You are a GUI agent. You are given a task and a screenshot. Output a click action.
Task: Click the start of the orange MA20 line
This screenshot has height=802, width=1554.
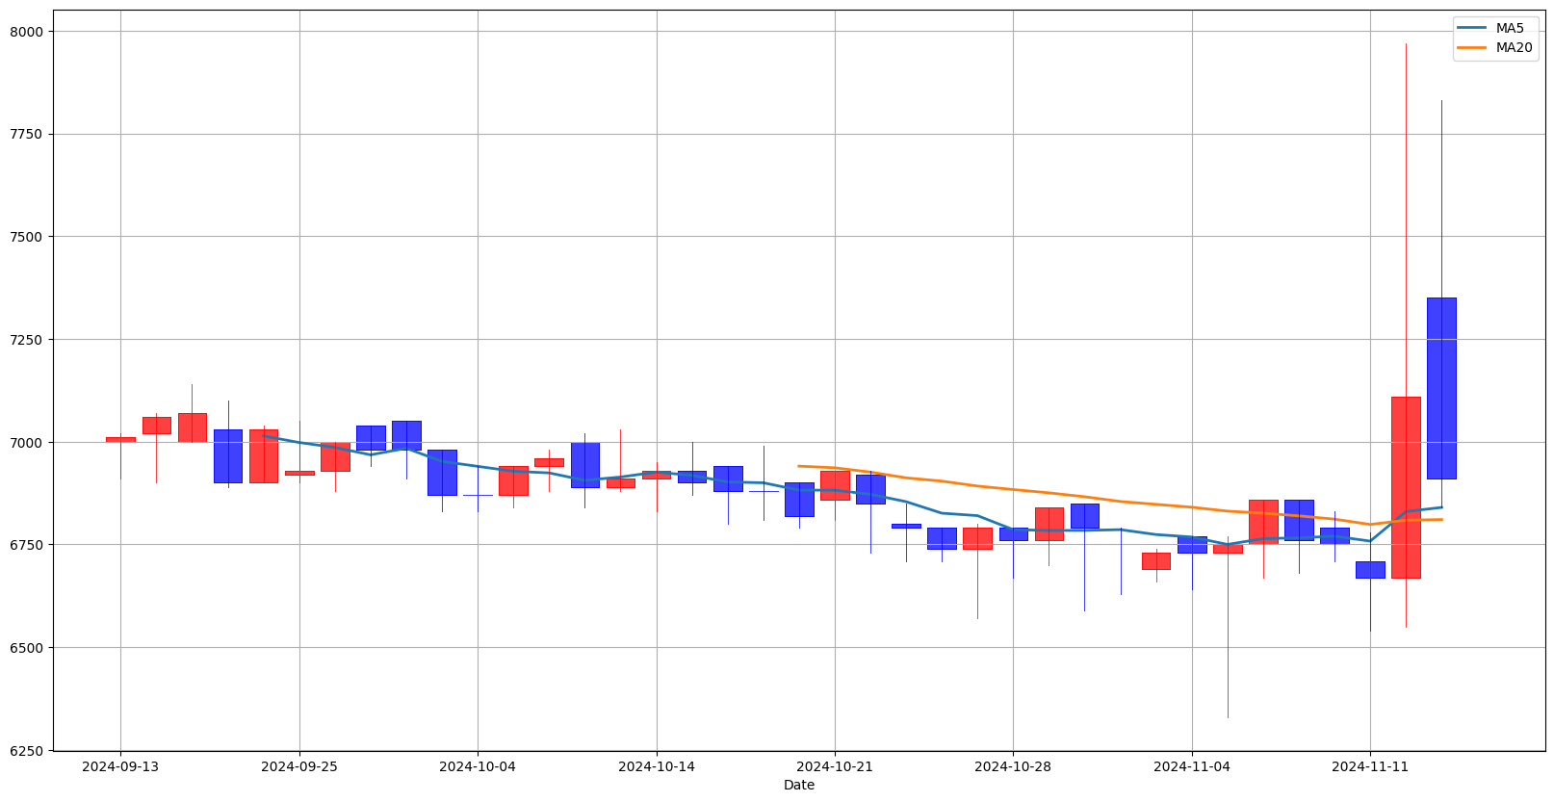799,466
